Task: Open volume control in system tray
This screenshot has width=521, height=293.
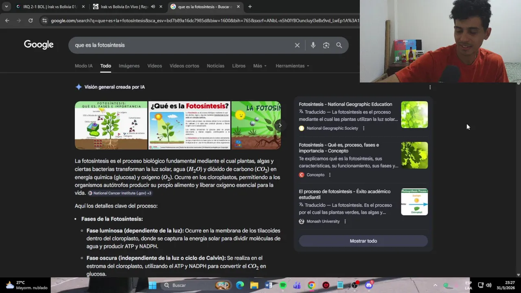Action: point(488,285)
